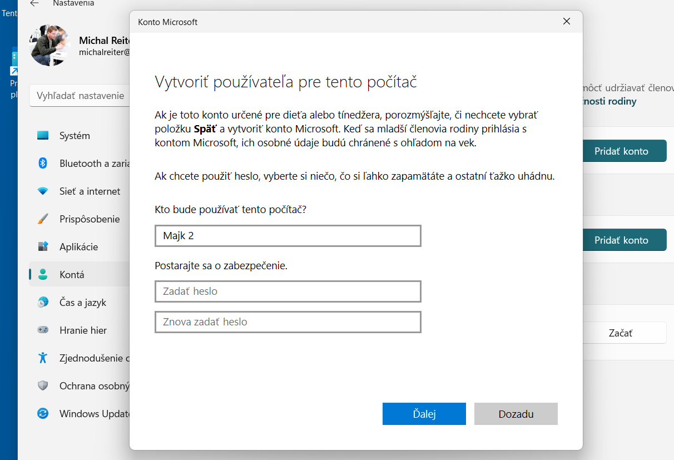Click the username field containing Majk 2

[x=288, y=236]
